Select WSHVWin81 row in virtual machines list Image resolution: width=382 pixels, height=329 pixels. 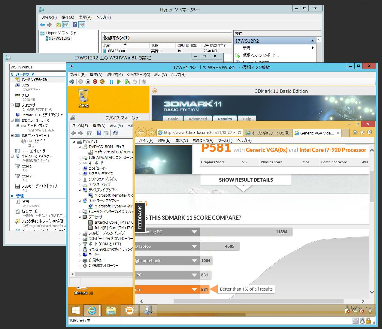pyautogui.click(x=167, y=51)
